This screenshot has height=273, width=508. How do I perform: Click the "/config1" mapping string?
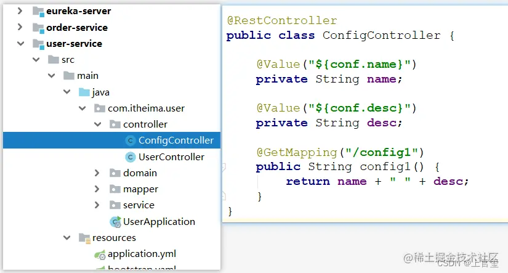[382, 152]
